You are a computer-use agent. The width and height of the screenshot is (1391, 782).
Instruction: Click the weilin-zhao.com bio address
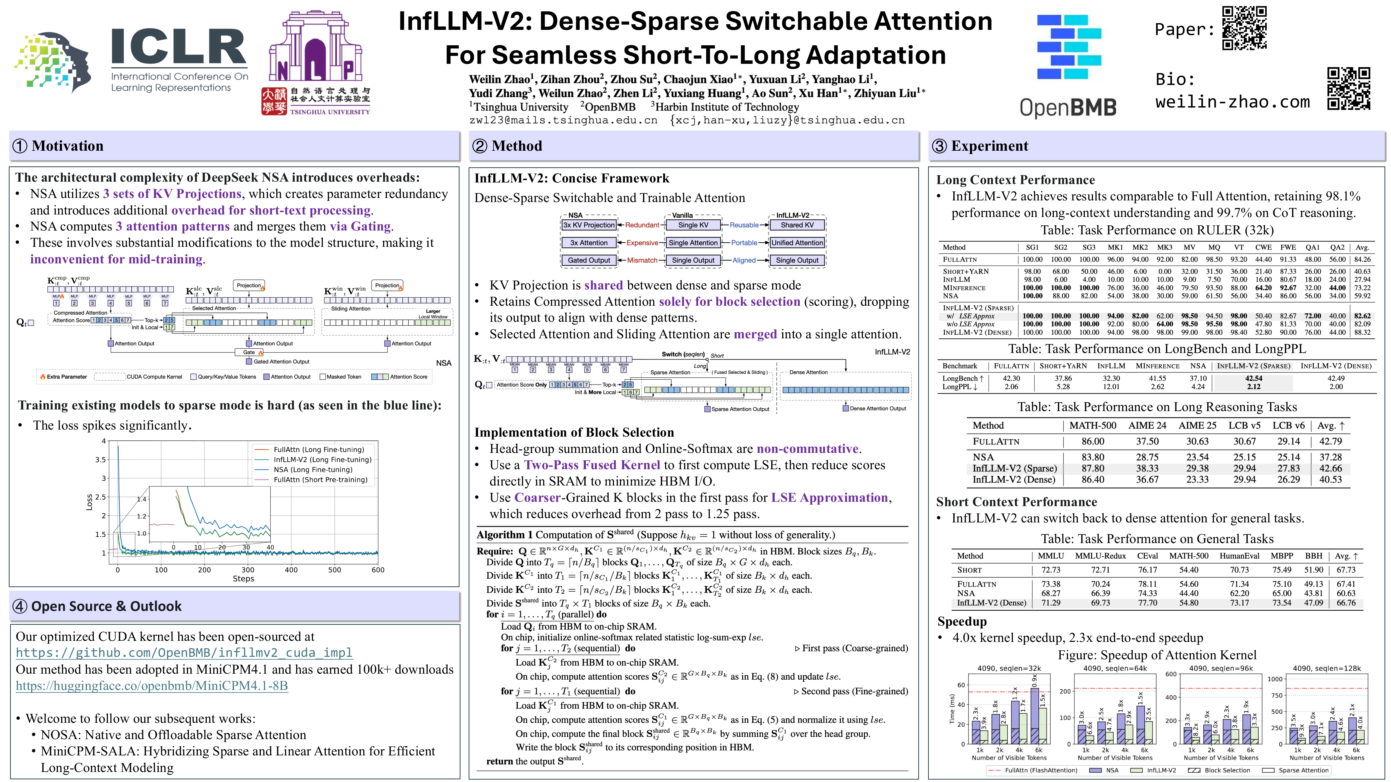pyautogui.click(x=1232, y=102)
